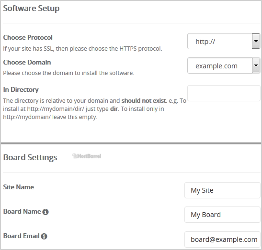Open the Choose Protocol http:// dropdown

point(224,41)
